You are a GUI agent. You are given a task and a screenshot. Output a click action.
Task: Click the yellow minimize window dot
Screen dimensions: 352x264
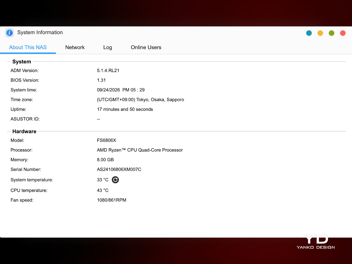(x=320, y=33)
